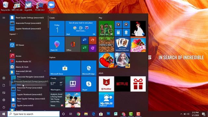This screenshot has width=208, height=117.
Task: Open Access from app list
Action: point(28,56)
